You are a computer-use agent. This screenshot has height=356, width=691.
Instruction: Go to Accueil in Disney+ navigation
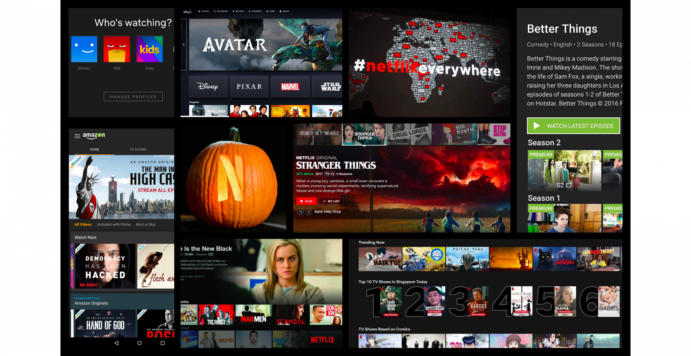(x=204, y=11)
